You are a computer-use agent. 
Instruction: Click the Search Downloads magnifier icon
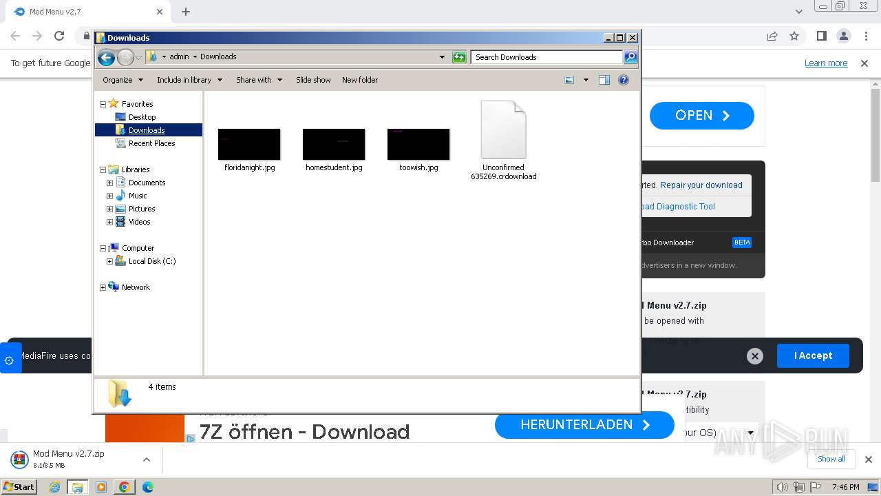pos(630,57)
